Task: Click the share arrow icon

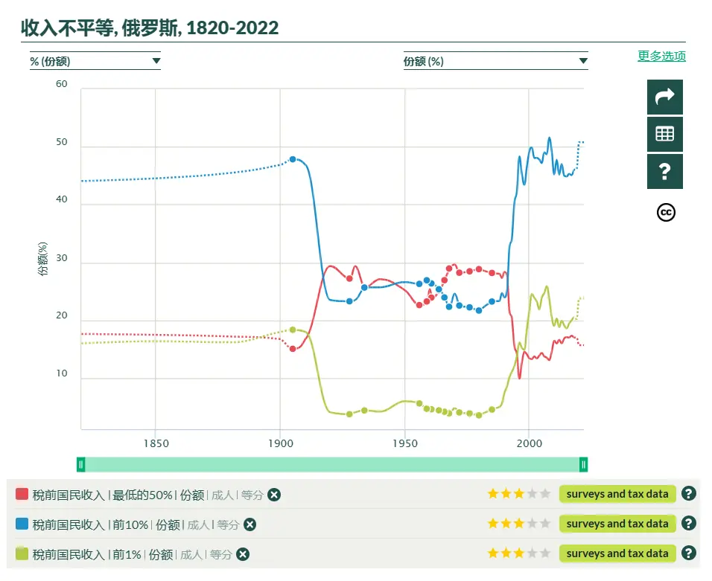Action: click(x=664, y=97)
